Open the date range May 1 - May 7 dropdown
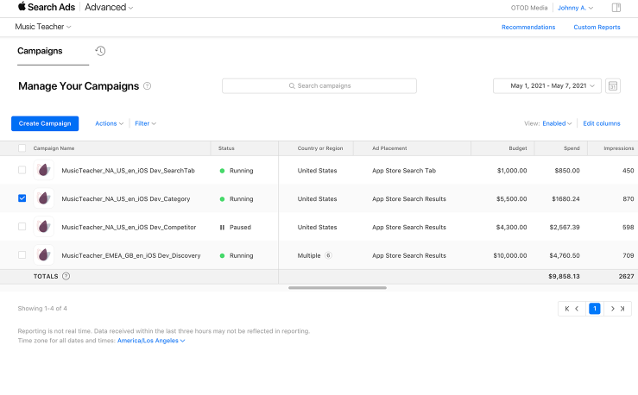The height and width of the screenshot is (395, 638). (546, 85)
